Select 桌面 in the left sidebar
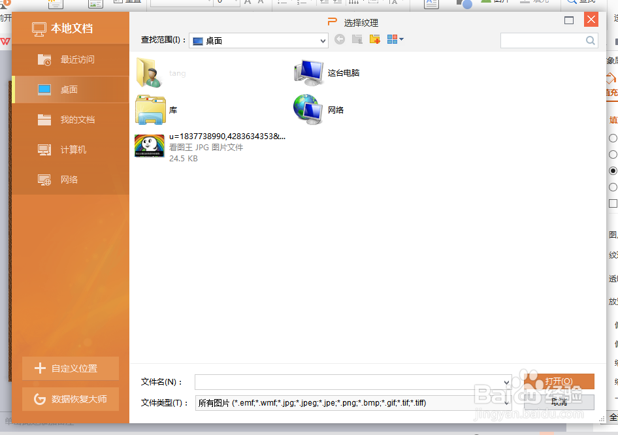618x435 pixels. [x=71, y=89]
